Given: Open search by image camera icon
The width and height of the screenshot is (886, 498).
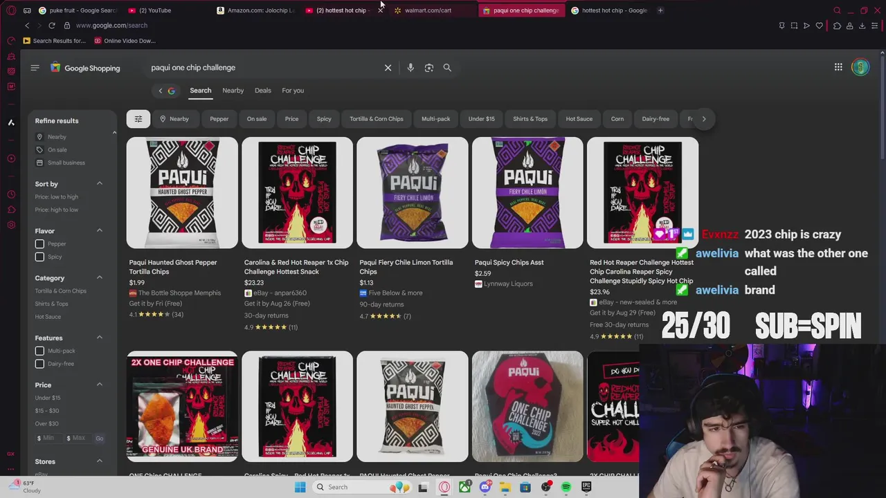Looking at the screenshot, I should pyautogui.click(x=429, y=68).
